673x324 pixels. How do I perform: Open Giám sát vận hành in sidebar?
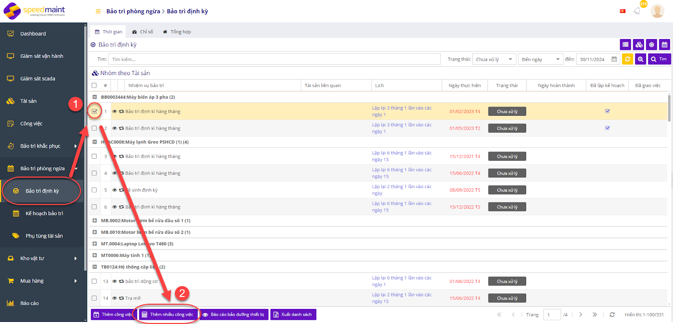(x=42, y=56)
